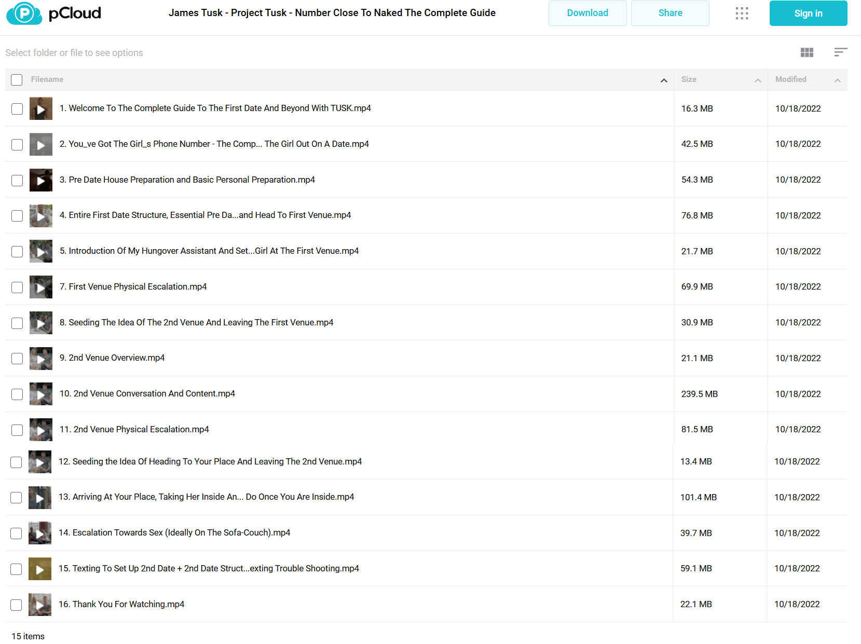Play video 12. Seeding the Idea Of Heading
Viewport: 861px width, 644px height.
point(40,462)
